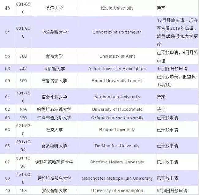Select the 376 ranking value
This screenshot has width=199, height=195.
(23, 117)
